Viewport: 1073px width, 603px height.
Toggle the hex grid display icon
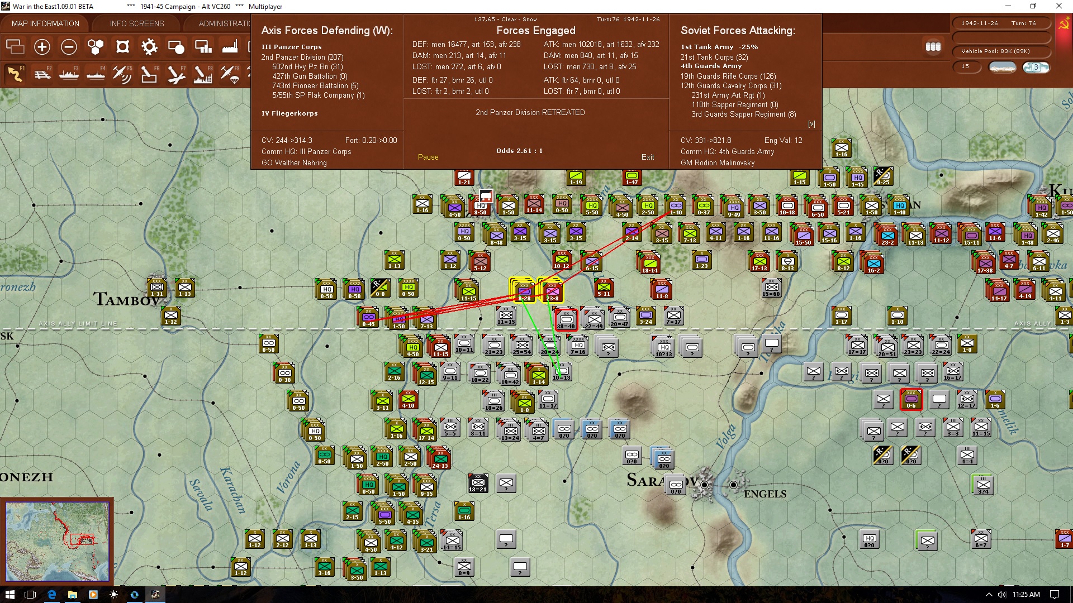(96, 47)
